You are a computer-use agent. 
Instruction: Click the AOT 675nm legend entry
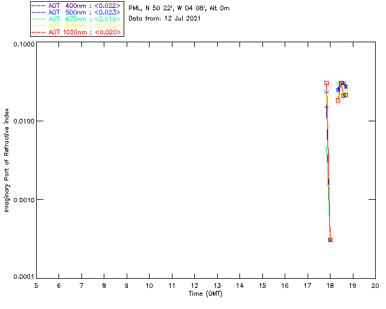pos(76,19)
